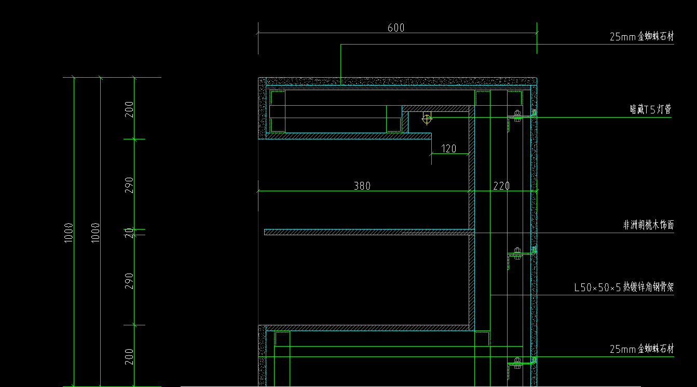Pick the 120 dimension value
697x387 pixels.
point(448,149)
